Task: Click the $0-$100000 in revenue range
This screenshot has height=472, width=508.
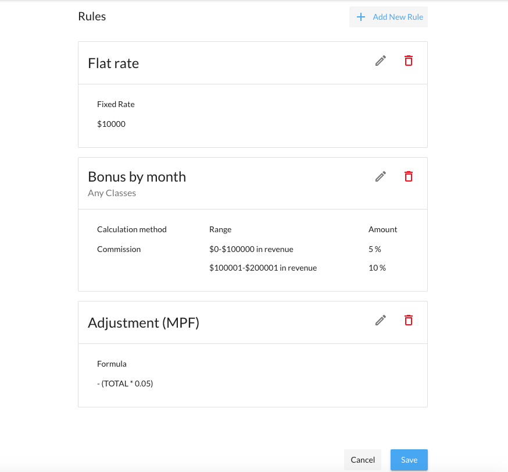Action: tap(251, 249)
